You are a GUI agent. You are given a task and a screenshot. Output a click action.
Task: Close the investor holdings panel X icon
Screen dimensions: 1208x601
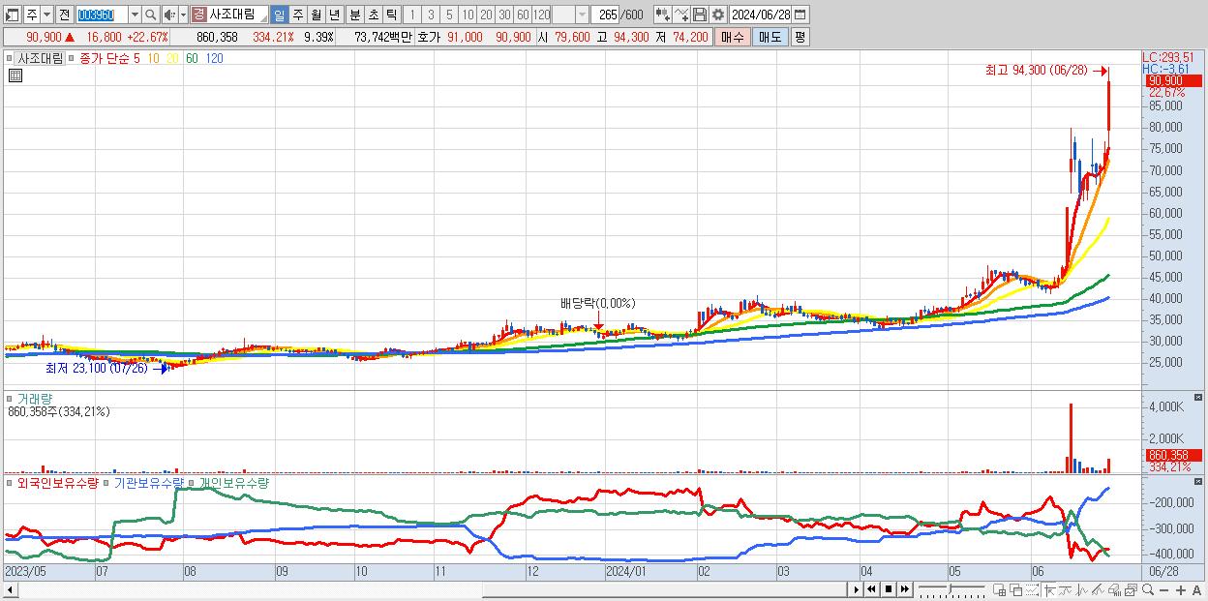(1199, 481)
